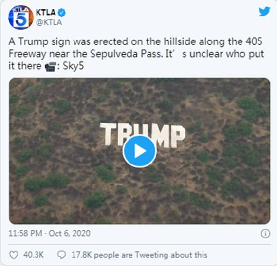The height and width of the screenshot is (266, 277).
Task: Click the tweet text mentioning 405 Freeway
Action: [136, 54]
